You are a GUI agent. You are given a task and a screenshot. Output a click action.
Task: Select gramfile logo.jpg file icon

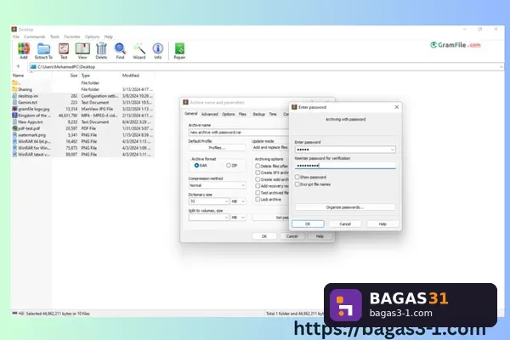point(14,109)
